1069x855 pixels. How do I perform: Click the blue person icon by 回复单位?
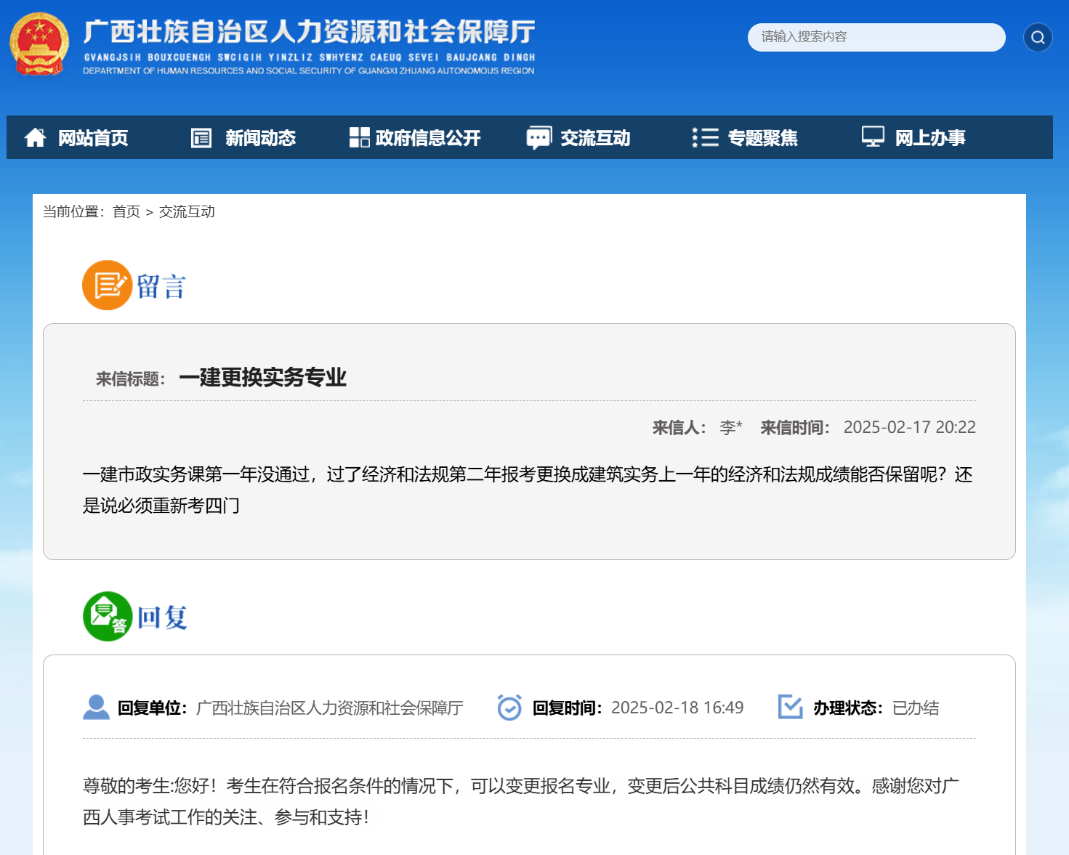pyautogui.click(x=96, y=708)
